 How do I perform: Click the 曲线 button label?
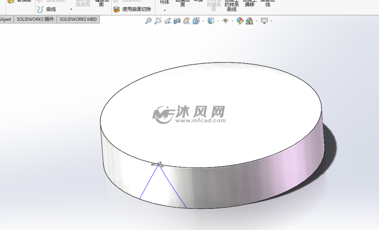[51, 9]
